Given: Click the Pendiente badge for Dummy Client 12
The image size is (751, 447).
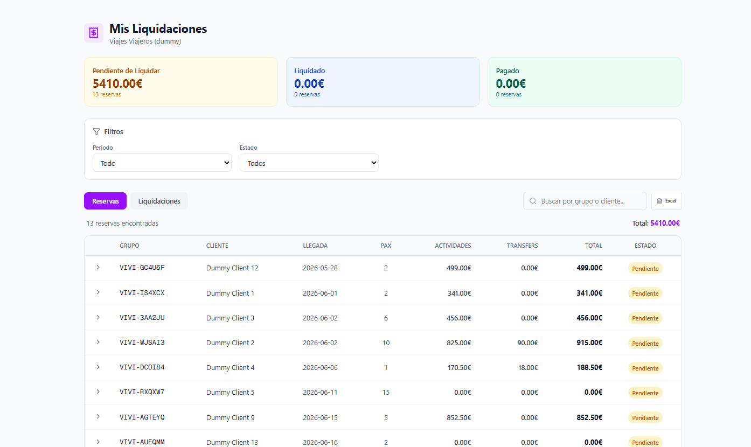Looking at the screenshot, I should click(645, 268).
